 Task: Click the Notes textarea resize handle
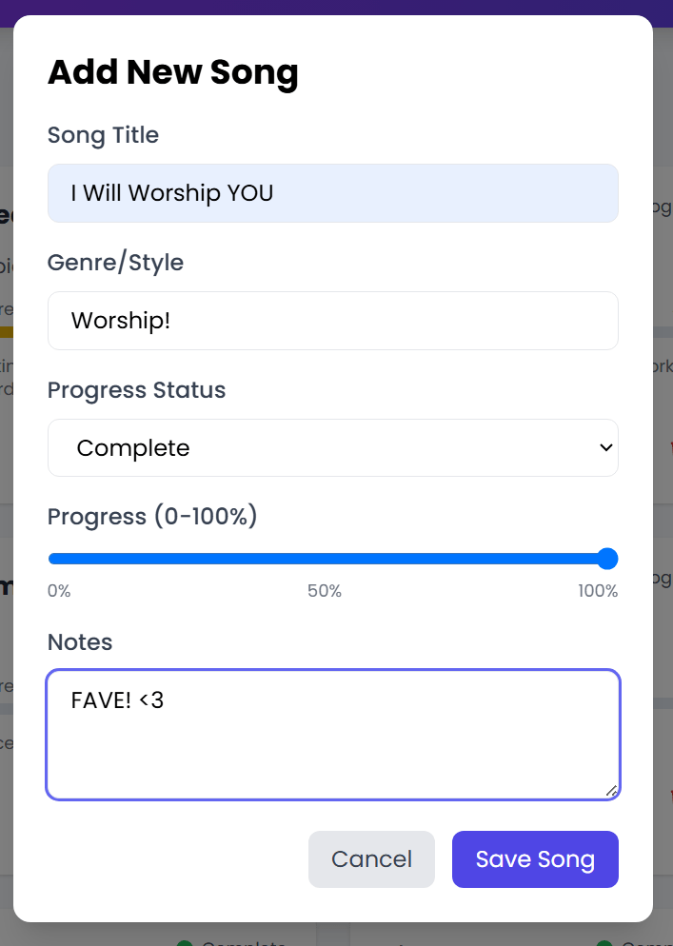tap(612, 792)
